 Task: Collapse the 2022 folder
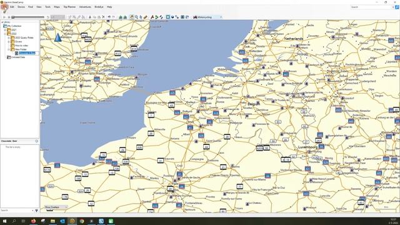(5, 34)
